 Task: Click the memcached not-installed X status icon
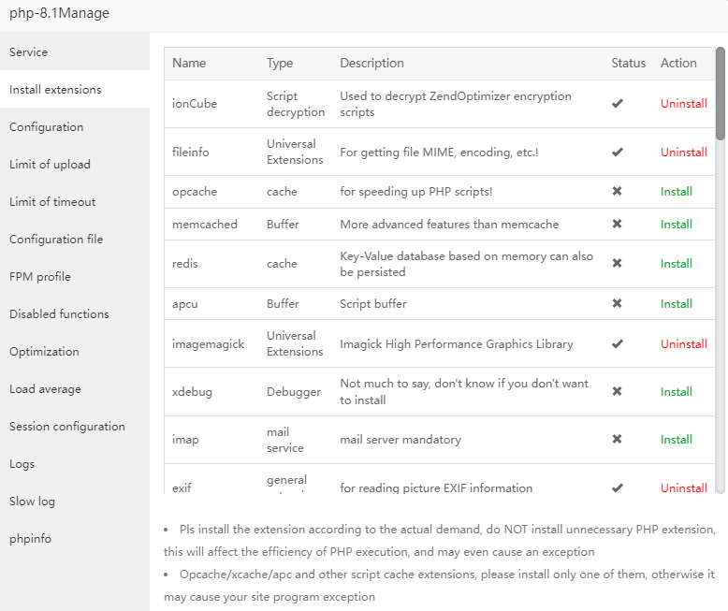click(618, 225)
